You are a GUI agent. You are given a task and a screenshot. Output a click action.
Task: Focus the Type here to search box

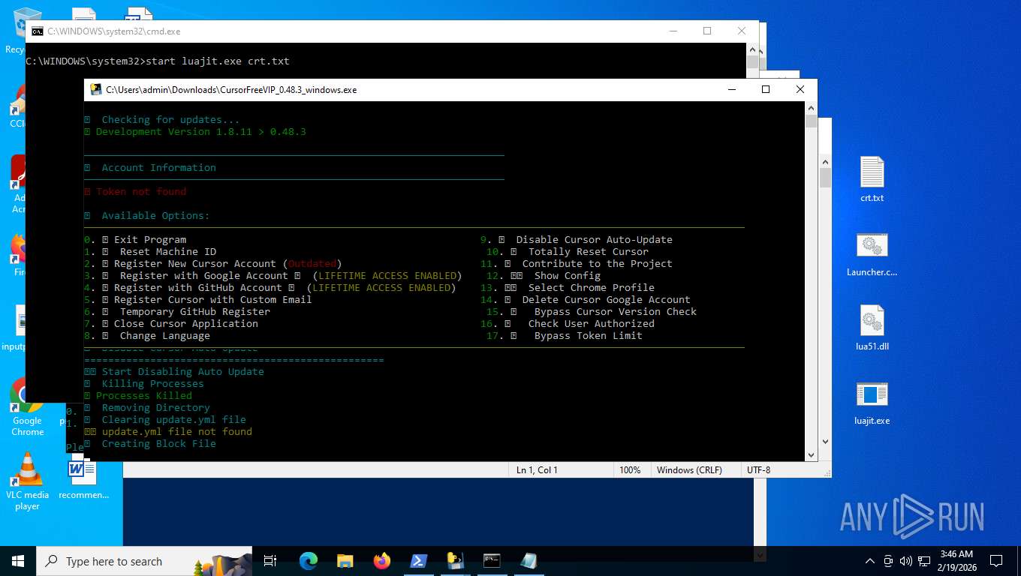point(143,561)
